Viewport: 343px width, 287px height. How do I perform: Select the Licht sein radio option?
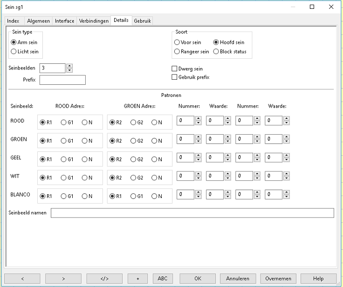point(14,52)
